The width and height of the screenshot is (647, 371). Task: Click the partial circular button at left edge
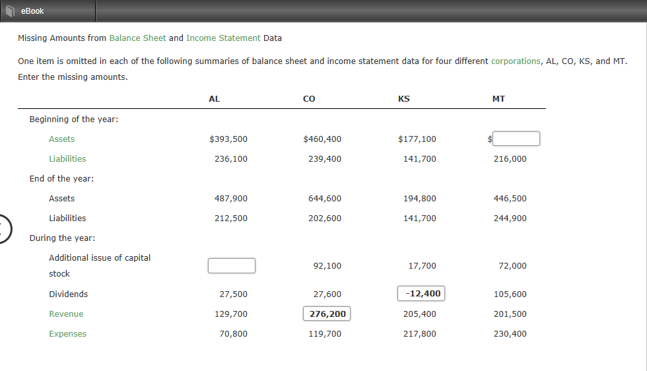click(x=5, y=229)
